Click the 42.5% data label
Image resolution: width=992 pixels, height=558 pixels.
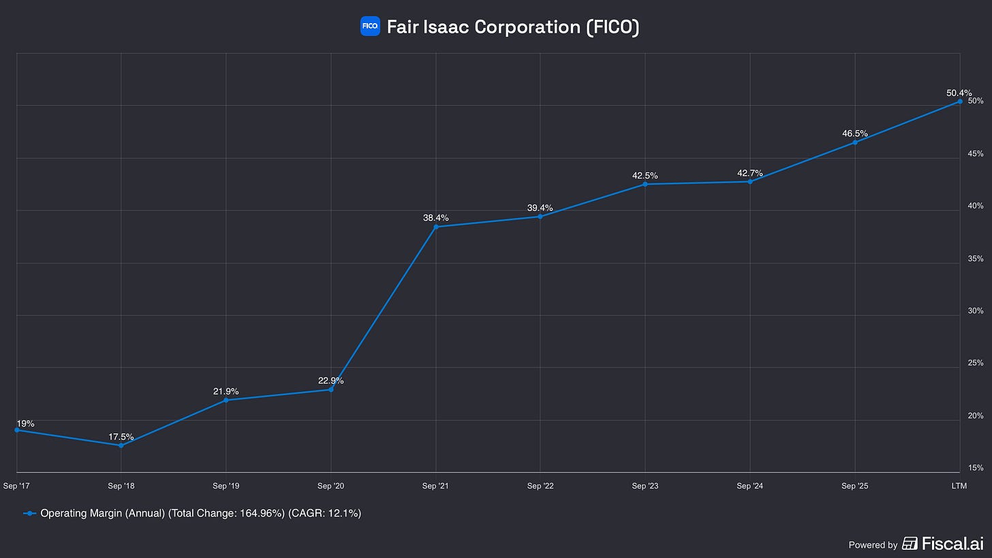(645, 175)
